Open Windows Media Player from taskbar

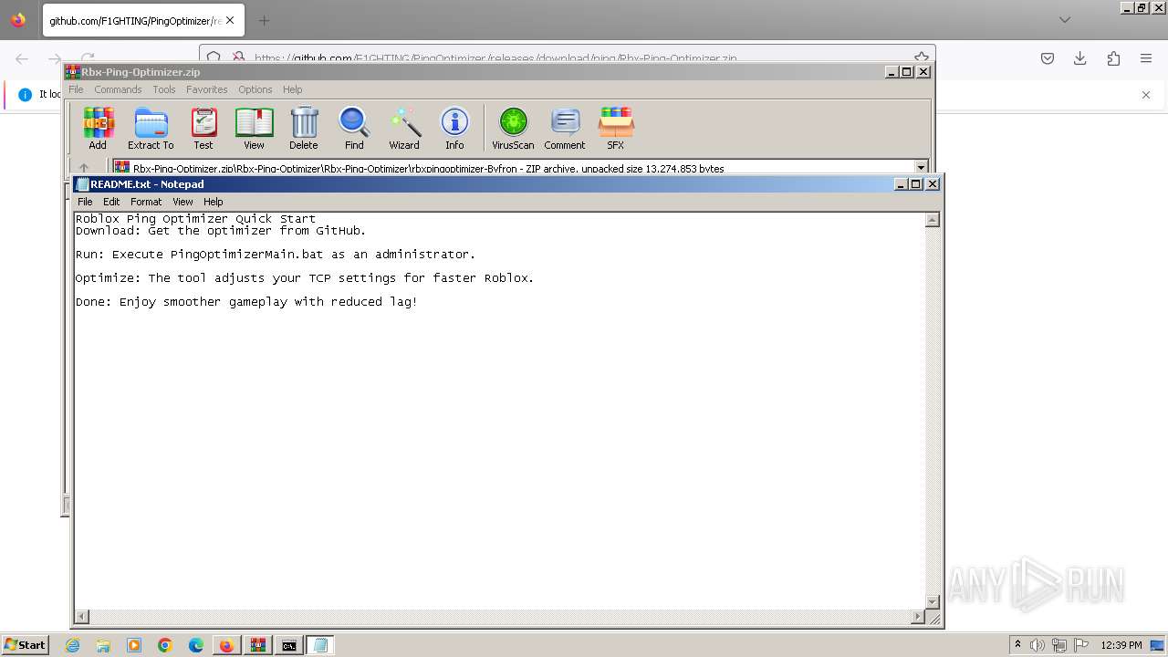click(x=134, y=645)
